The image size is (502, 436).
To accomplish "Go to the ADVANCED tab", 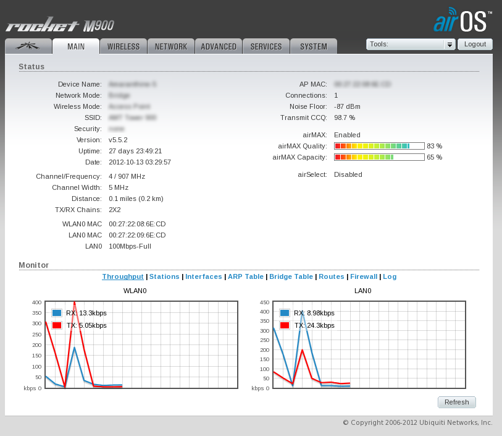I will [x=219, y=46].
